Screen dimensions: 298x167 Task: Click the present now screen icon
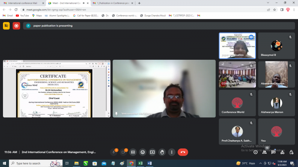[152, 152]
